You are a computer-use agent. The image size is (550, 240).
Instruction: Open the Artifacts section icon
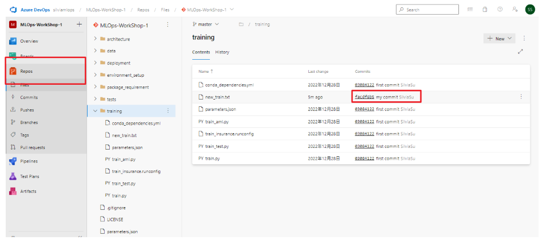(x=13, y=191)
